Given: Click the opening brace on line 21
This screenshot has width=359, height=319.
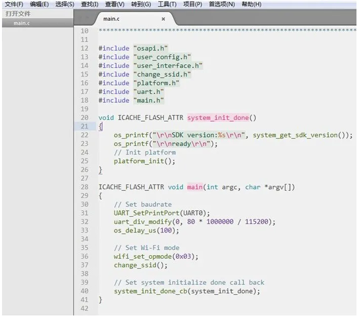Looking at the screenshot, I should (x=100, y=127).
